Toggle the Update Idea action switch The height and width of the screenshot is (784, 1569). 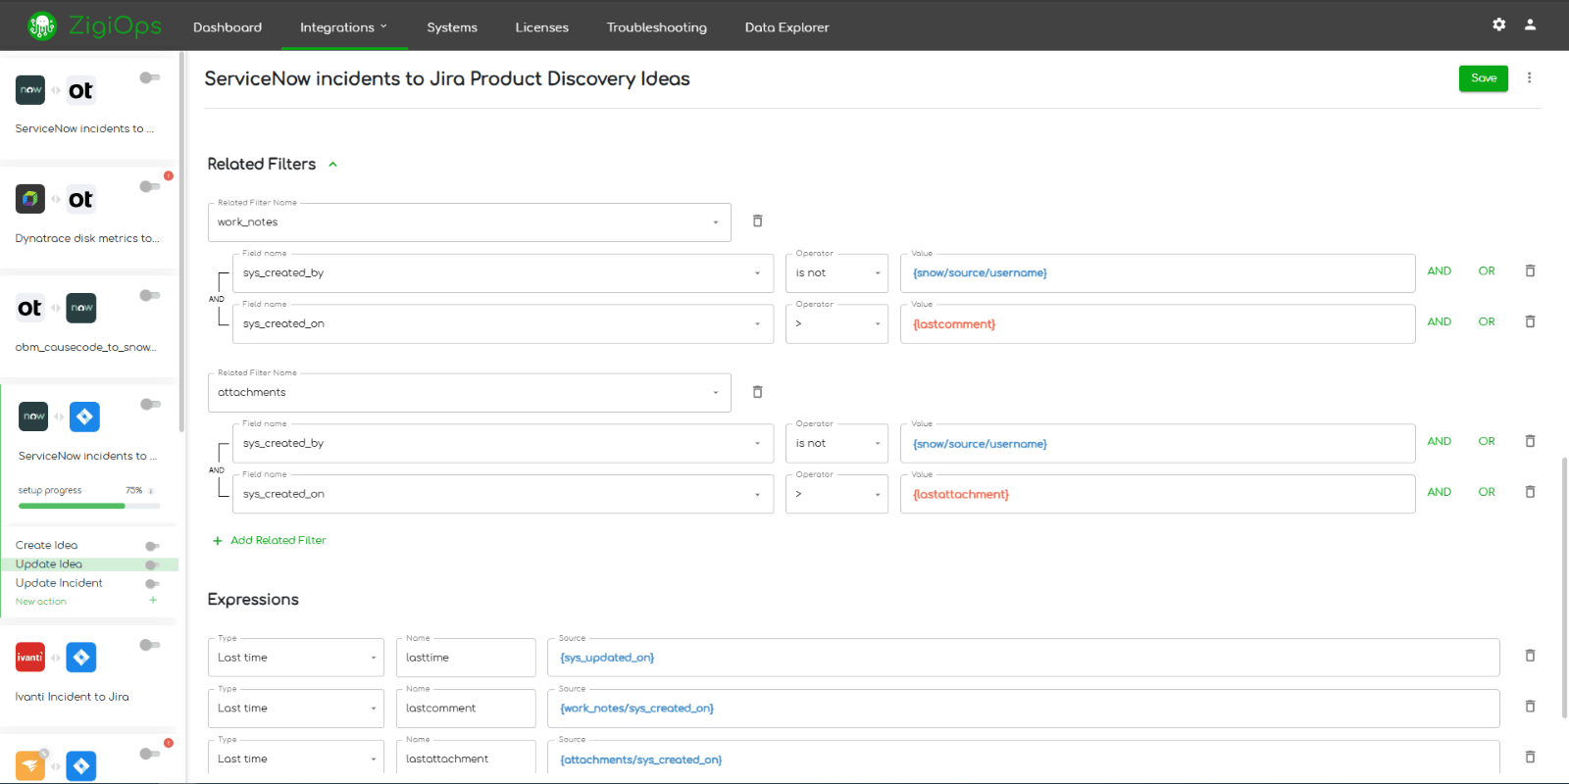click(x=152, y=564)
